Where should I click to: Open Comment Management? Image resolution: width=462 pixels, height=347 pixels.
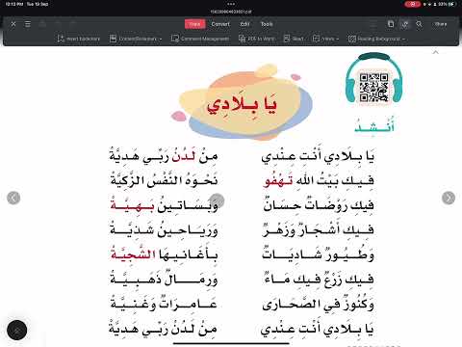point(200,39)
